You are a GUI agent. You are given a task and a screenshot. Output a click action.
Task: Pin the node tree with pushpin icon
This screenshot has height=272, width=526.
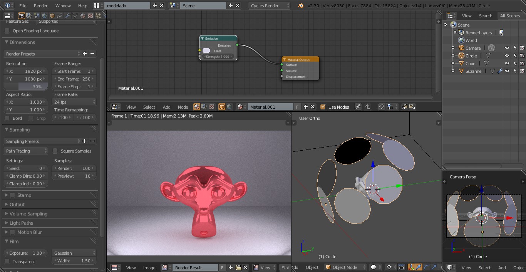tap(358, 107)
